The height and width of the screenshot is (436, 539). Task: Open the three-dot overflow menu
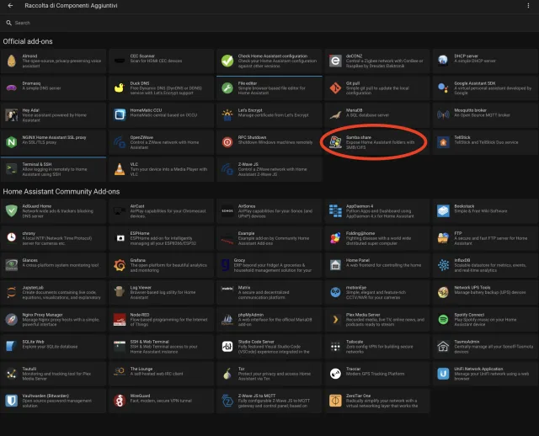click(x=527, y=8)
